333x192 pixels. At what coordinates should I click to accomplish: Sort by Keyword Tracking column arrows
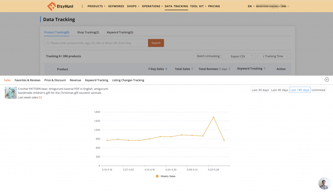[x=265, y=69]
